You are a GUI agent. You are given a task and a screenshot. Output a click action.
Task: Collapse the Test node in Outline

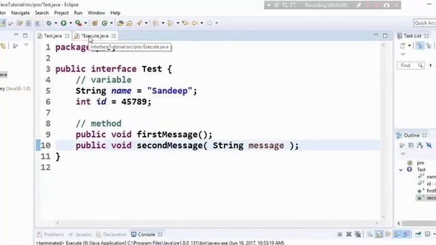point(401,169)
